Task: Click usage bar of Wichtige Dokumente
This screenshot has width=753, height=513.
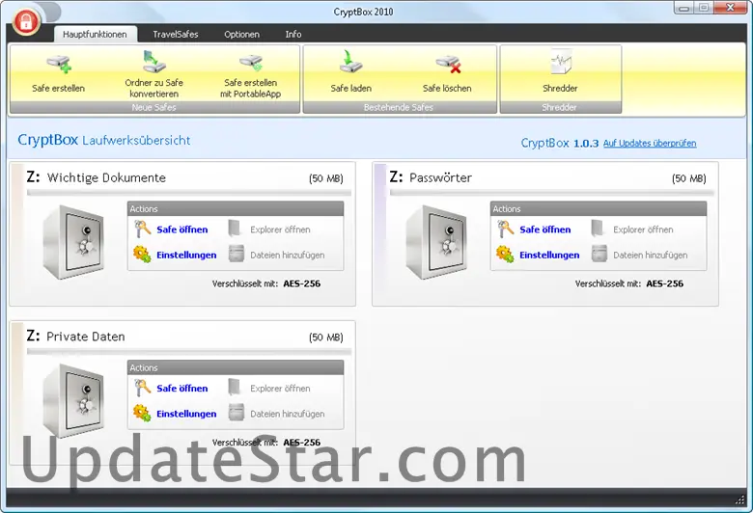Action: coord(188,193)
